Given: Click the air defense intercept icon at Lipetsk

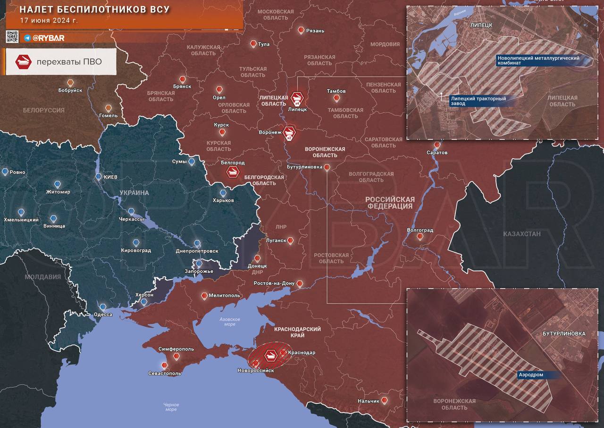Looking at the screenshot, I should point(297,98).
